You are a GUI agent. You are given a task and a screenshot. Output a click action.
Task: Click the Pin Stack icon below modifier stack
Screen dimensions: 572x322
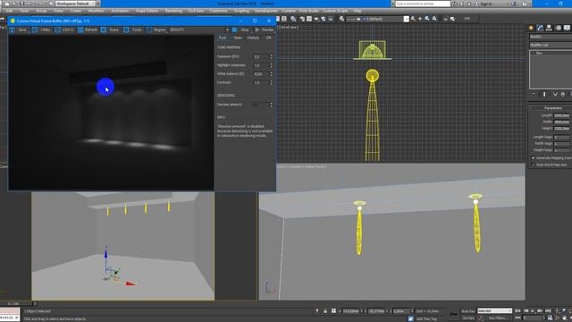click(x=534, y=94)
